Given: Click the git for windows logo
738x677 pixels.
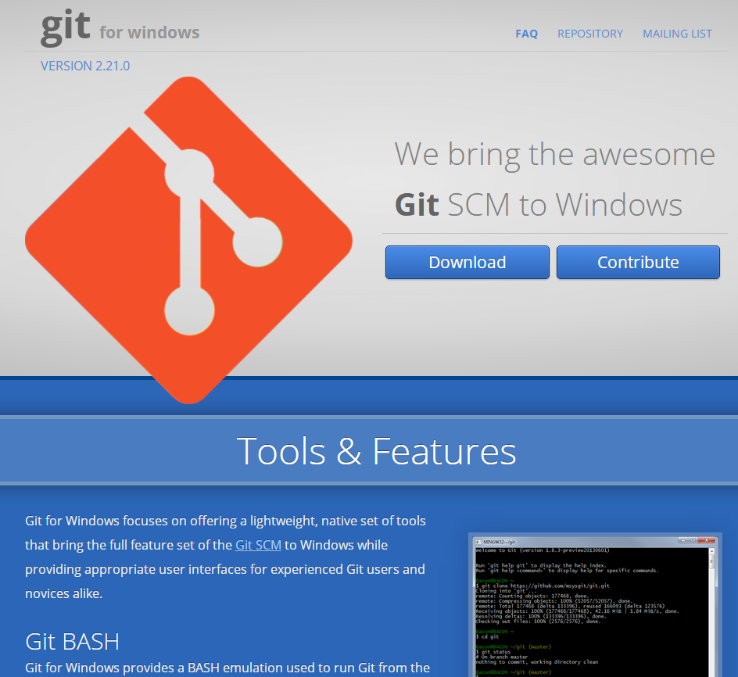Looking at the screenshot, I should tap(120, 27).
